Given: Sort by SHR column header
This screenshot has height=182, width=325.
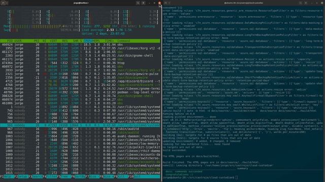Looking at the screenshot, I should [x=76, y=41].
